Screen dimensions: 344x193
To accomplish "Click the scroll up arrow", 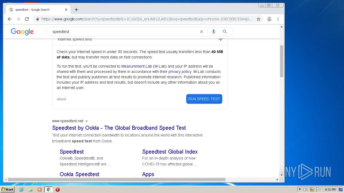I will pyautogui.click(x=282, y=27).
